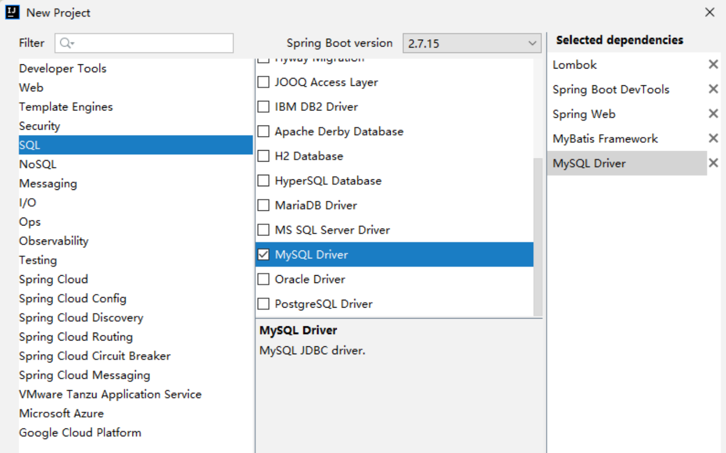Check the Oracle Driver checkbox

tap(264, 279)
